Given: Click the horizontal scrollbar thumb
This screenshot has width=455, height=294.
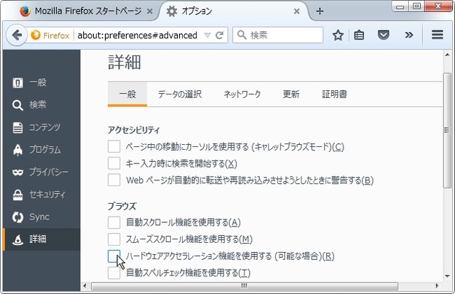Looking at the screenshot, I should click(245, 286).
